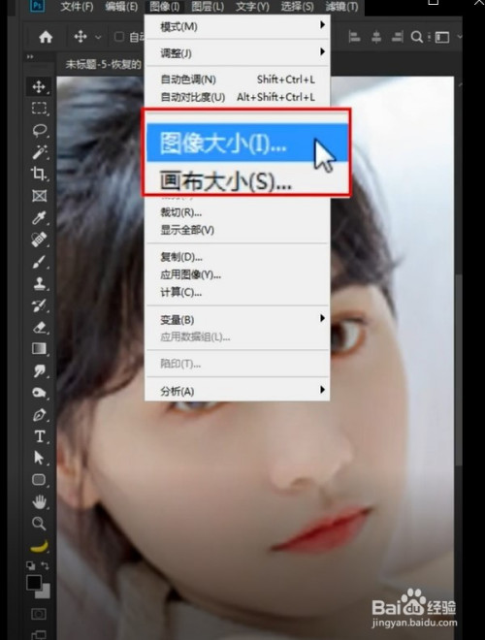Open the 图层(L) menu
Image resolution: width=485 pixels, height=640 pixels.
(208, 7)
